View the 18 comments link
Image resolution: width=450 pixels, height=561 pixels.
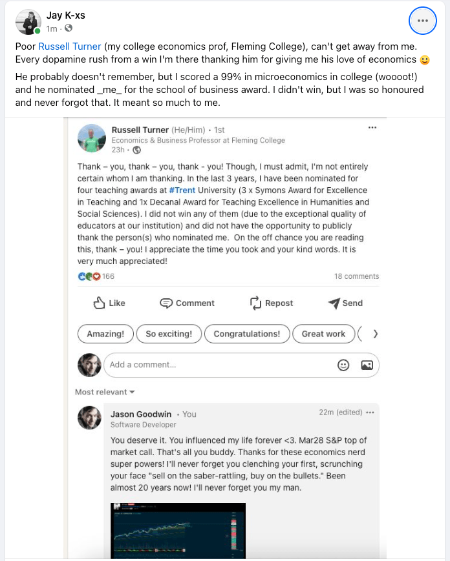pos(356,276)
